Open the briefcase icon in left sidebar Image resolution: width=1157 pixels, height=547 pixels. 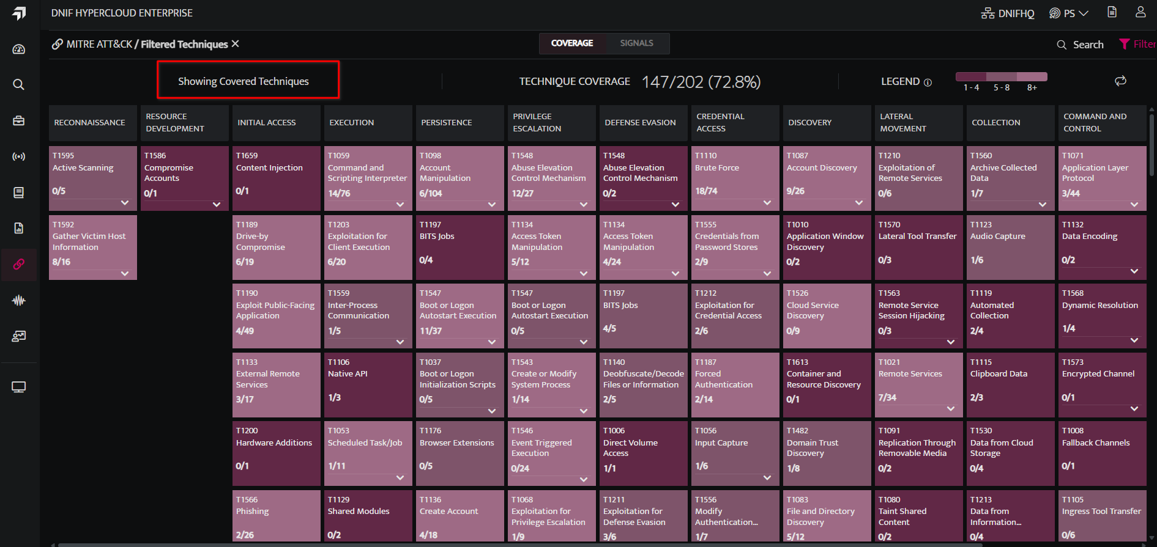tap(19, 120)
